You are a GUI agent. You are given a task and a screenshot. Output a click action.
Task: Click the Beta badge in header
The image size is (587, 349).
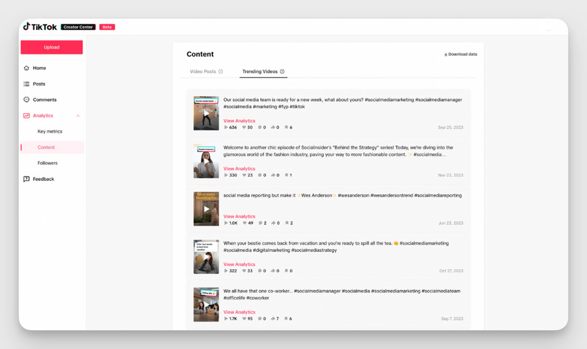pos(107,27)
